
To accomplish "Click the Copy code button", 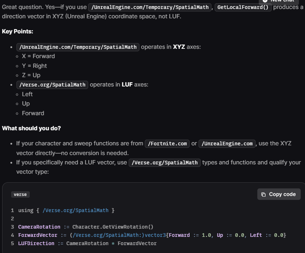I will 279,194.
